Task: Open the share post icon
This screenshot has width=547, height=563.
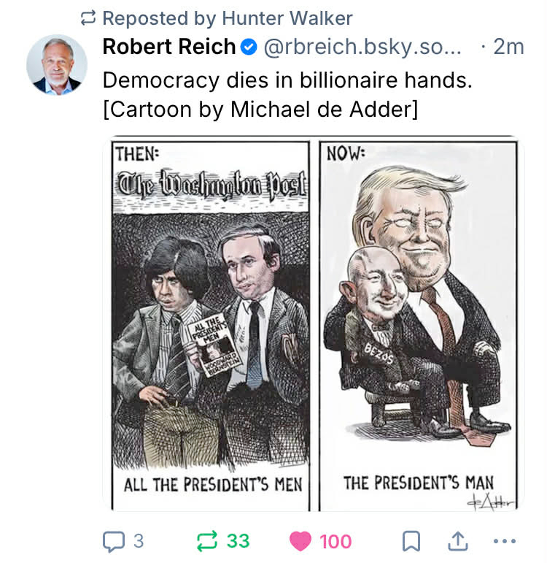Action: pos(457,541)
